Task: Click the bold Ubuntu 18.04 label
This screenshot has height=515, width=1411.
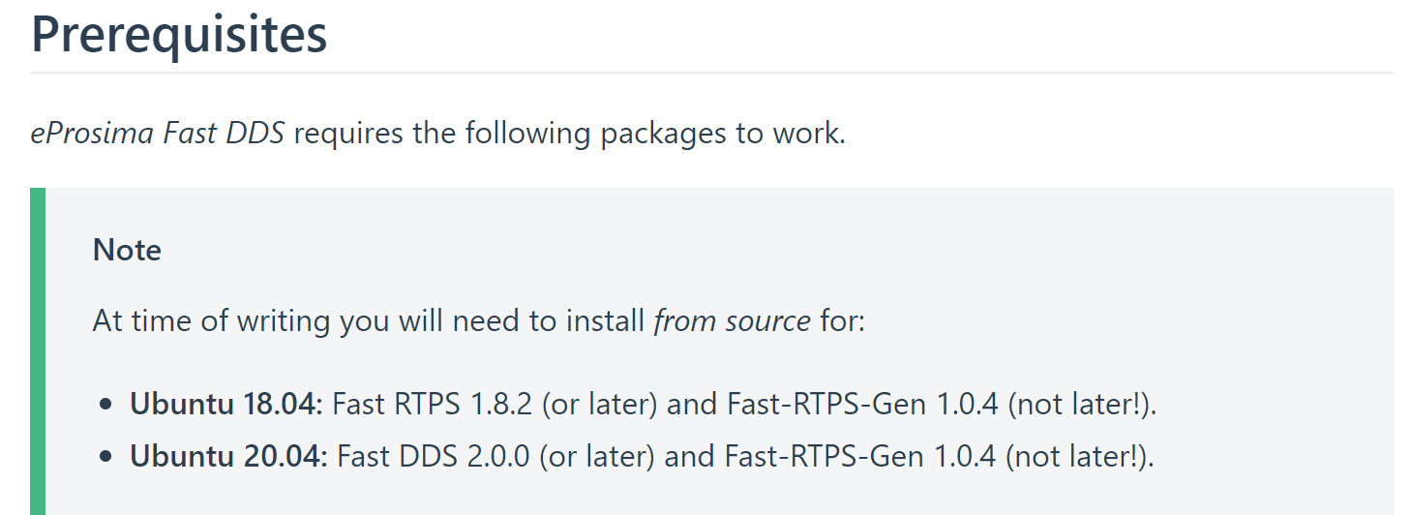Action: [226, 404]
